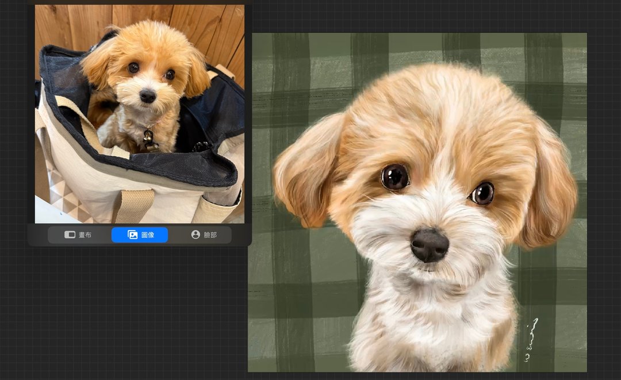Click the dog tag charm in reference photo
Image resolution: width=621 pixels, height=380 pixels.
149,140
